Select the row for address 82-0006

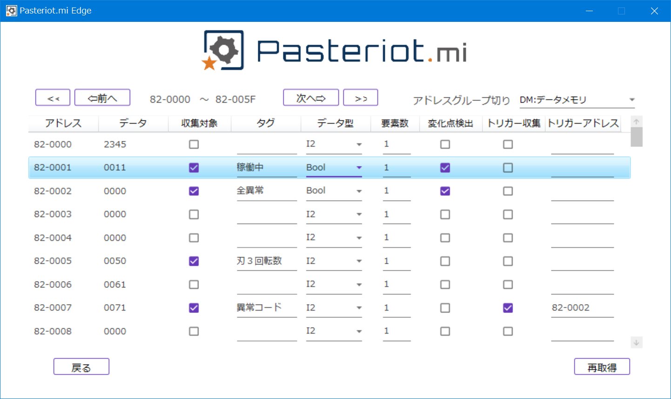pos(329,285)
